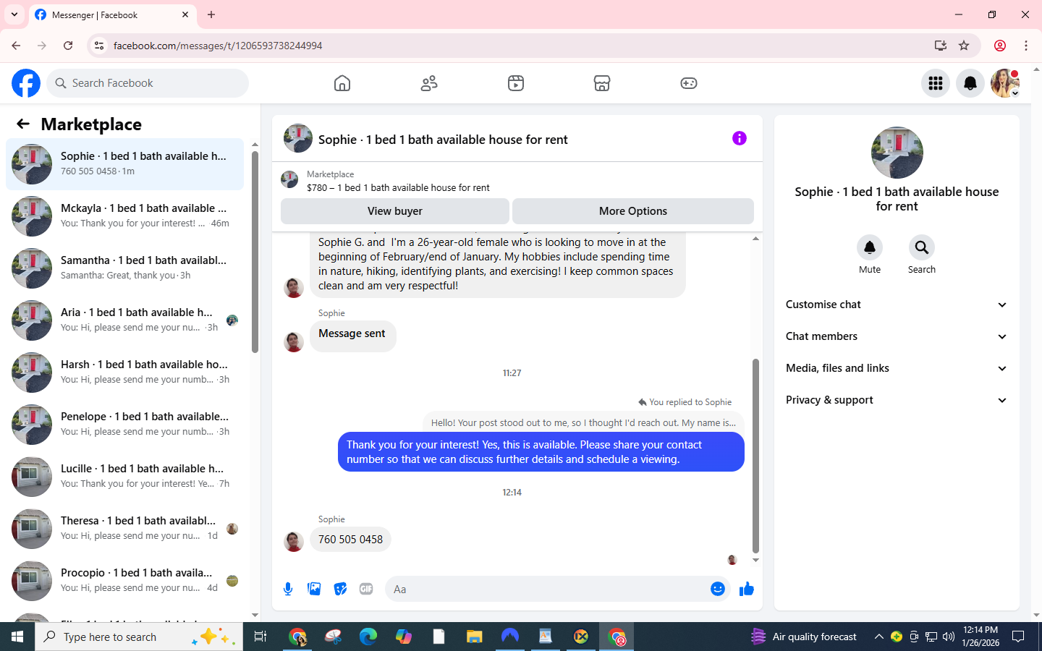Click the quoted replied message preview
The height and width of the screenshot is (651, 1042).
[x=583, y=423]
